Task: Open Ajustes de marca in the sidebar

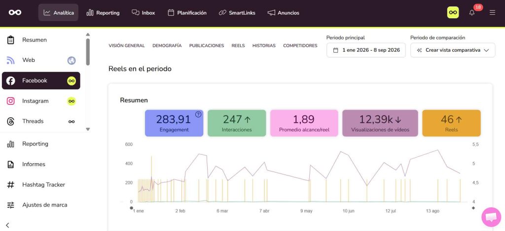Action: tap(41, 205)
